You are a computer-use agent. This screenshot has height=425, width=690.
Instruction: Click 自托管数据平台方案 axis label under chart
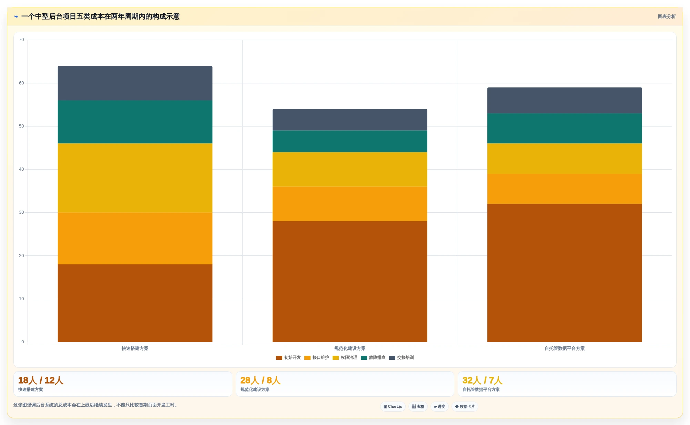[x=565, y=348]
